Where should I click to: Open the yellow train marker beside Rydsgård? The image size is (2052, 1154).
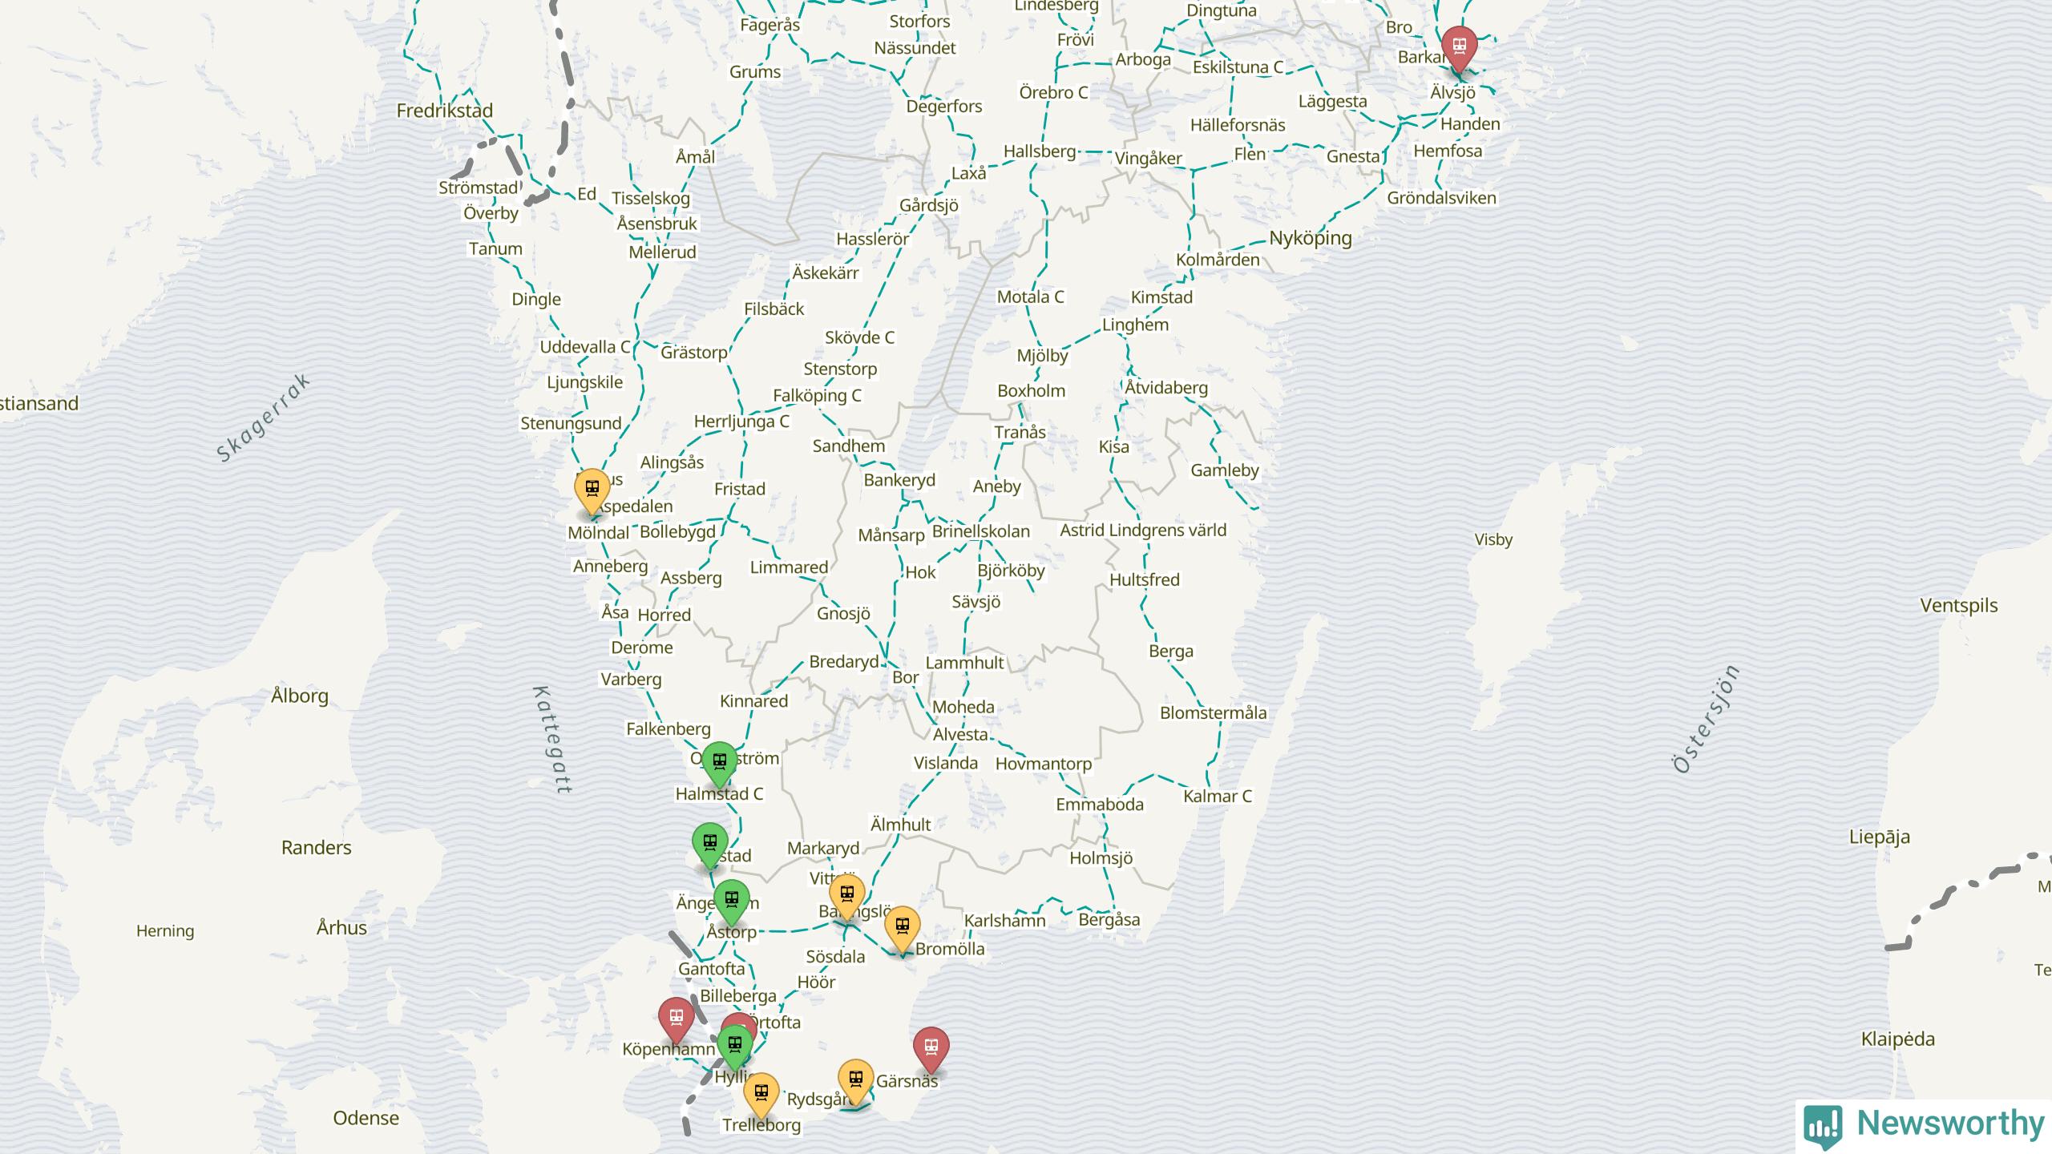pyautogui.click(x=856, y=1080)
